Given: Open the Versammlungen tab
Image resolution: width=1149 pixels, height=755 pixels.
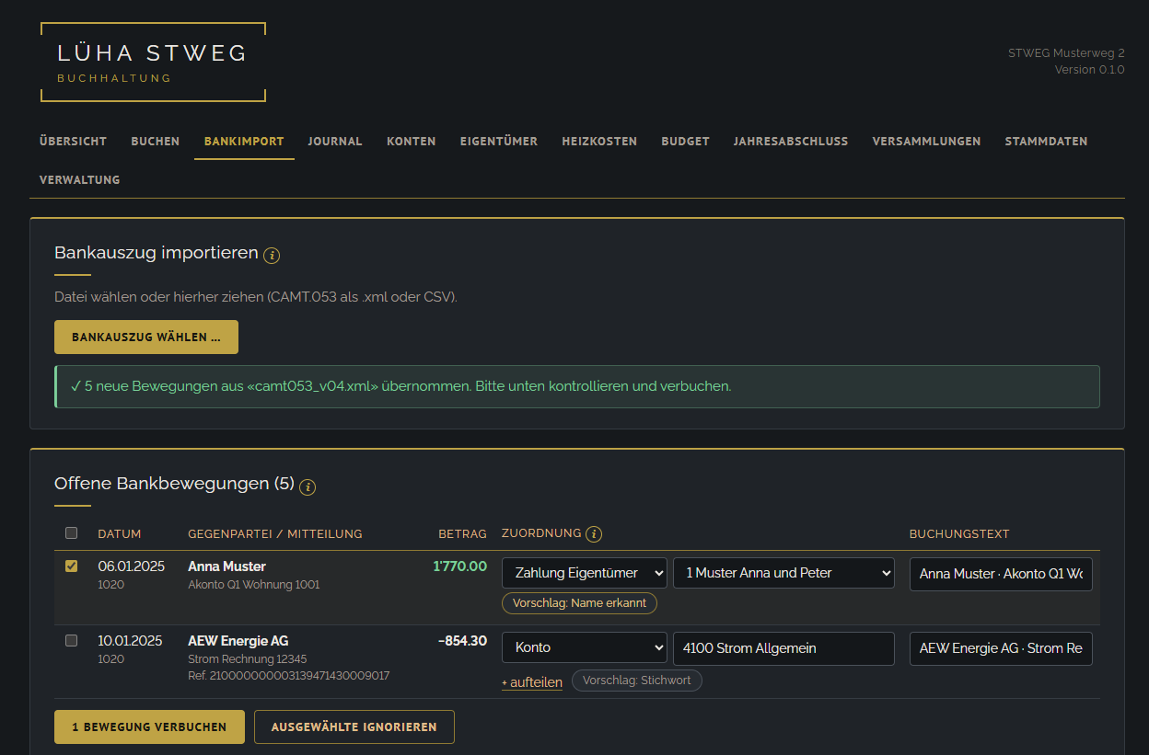Looking at the screenshot, I should coord(926,142).
